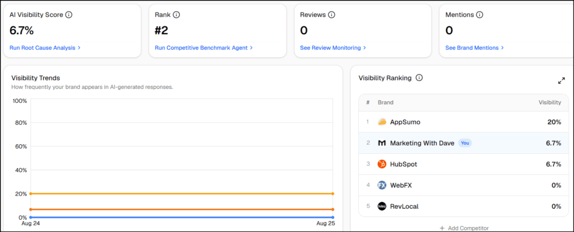Click the Marketing With Dave logo icon
574x232 pixels.
coord(382,143)
